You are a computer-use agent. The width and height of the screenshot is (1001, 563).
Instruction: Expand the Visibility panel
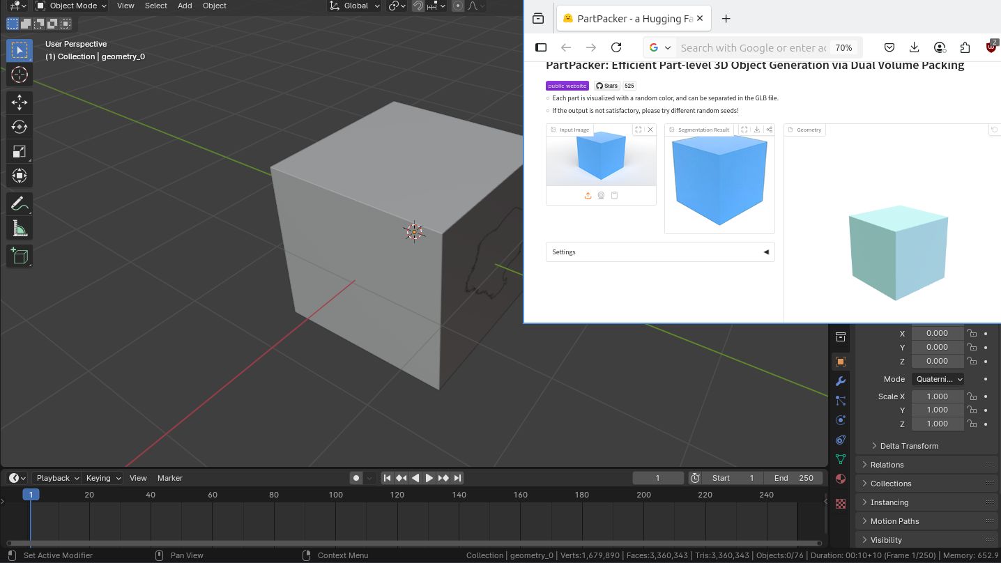click(926, 540)
